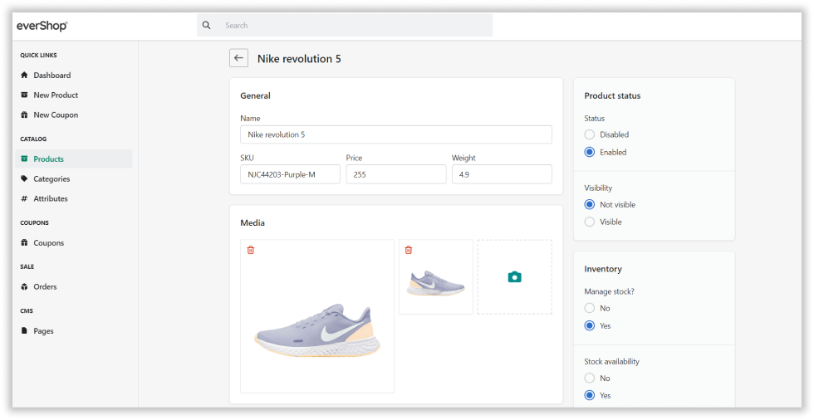
Task: Click the Price field showing 255
Action: tap(396, 174)
